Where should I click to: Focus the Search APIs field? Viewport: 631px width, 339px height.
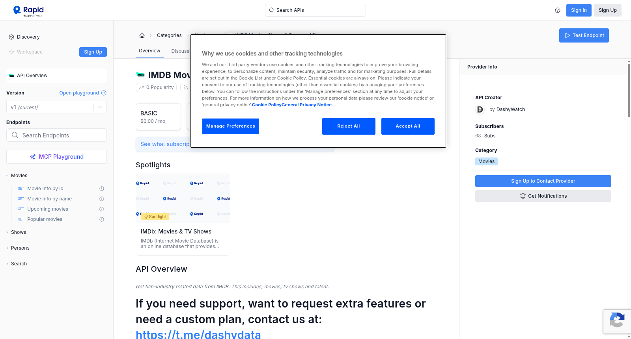click(315, 10)
